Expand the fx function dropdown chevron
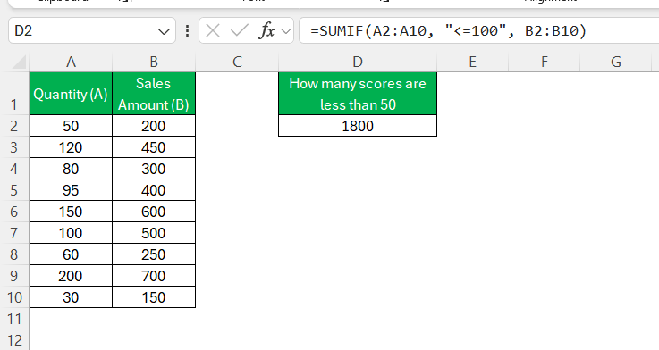 coord(286,30)
